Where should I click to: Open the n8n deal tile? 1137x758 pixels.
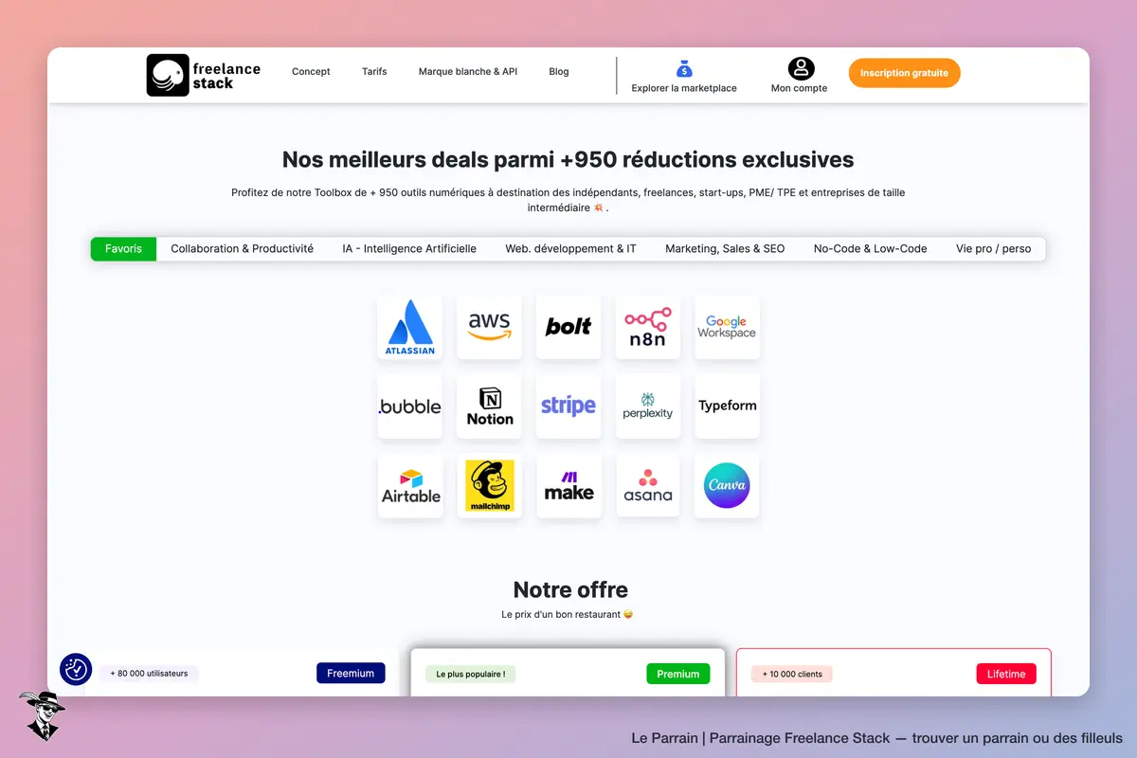[x=648, y=327]
